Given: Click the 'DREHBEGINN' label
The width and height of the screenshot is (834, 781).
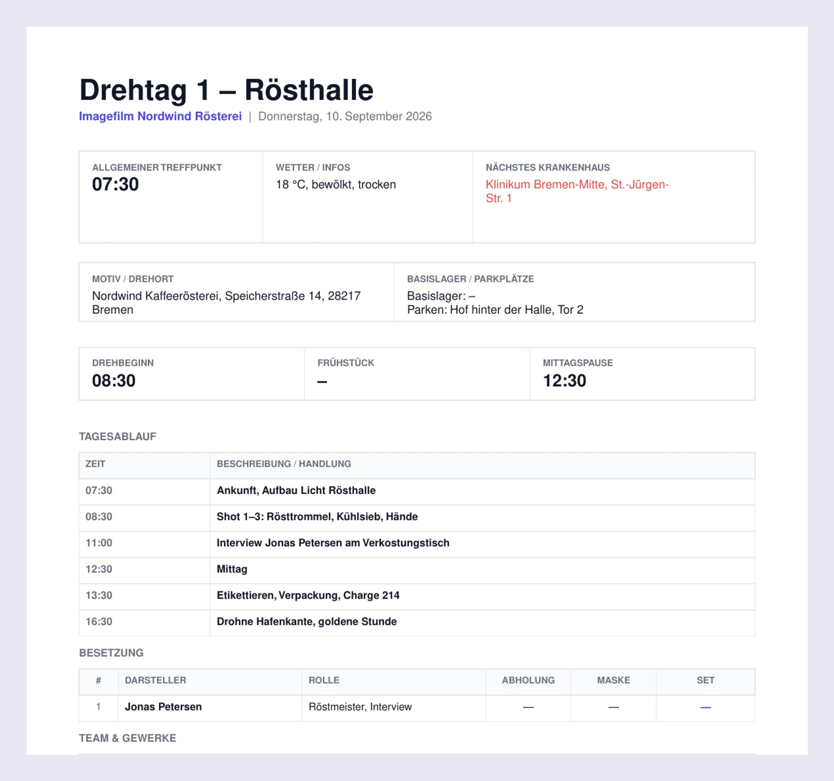Looking at the screenshot, I should [123, 363].
